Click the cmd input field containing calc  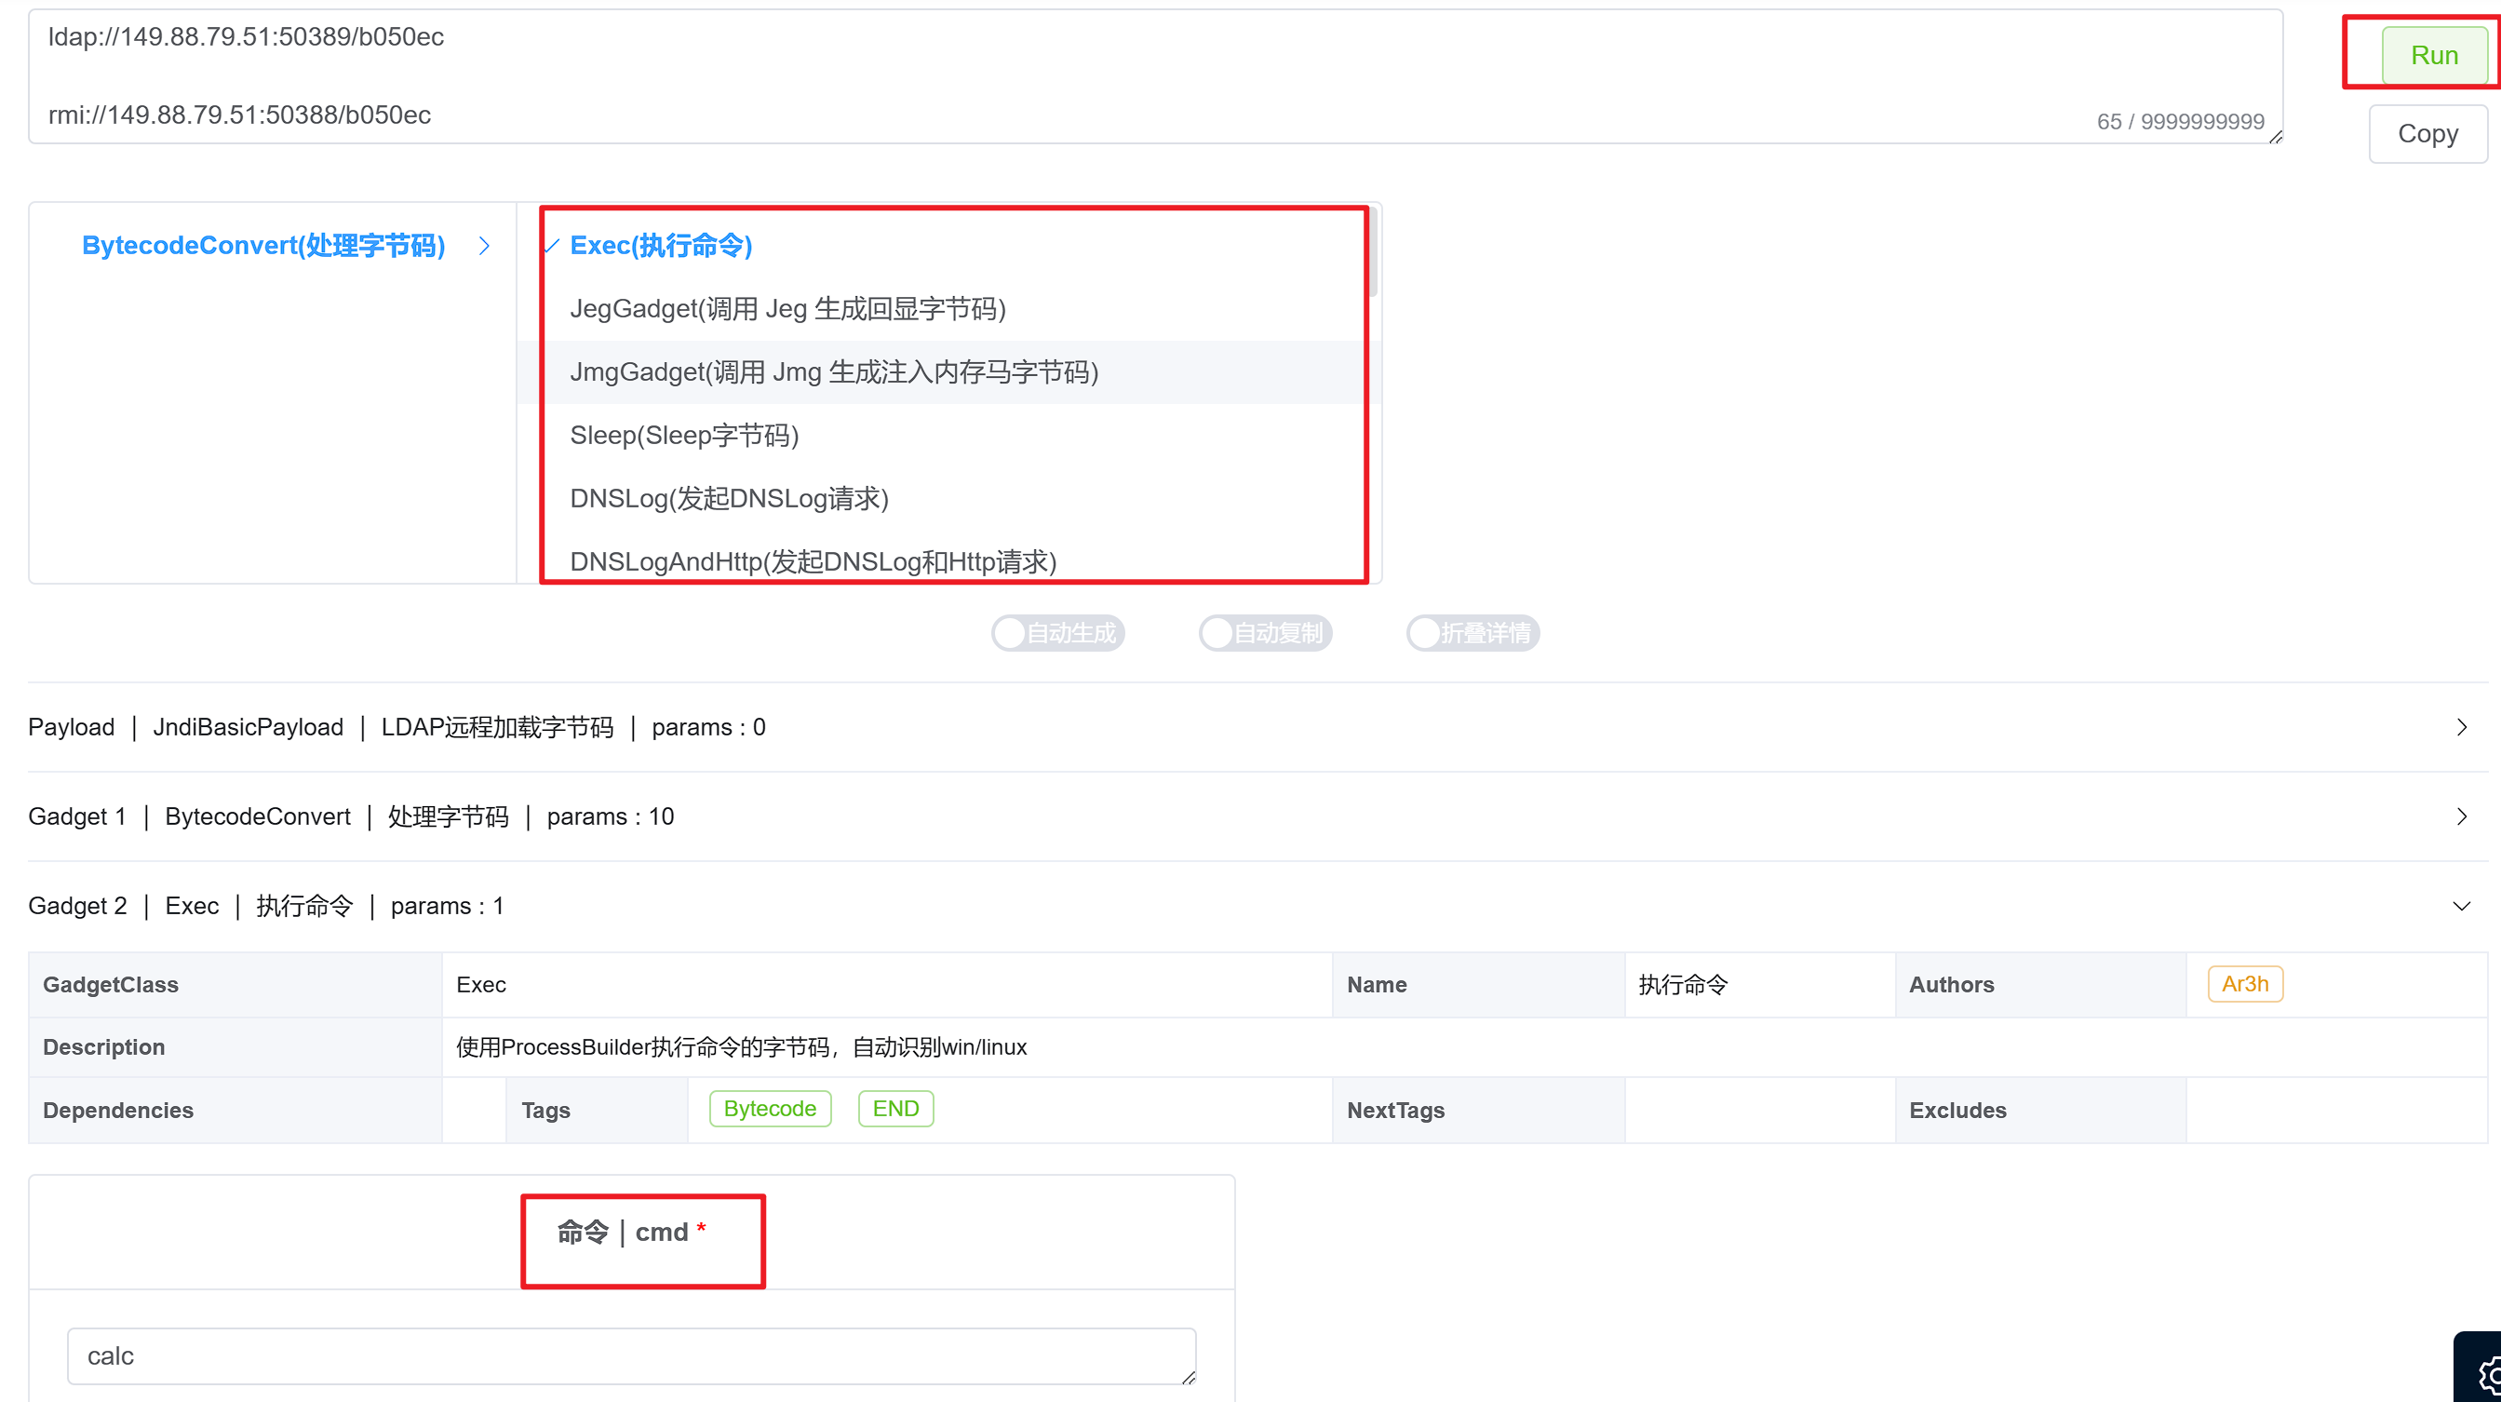coord(631,1355)
